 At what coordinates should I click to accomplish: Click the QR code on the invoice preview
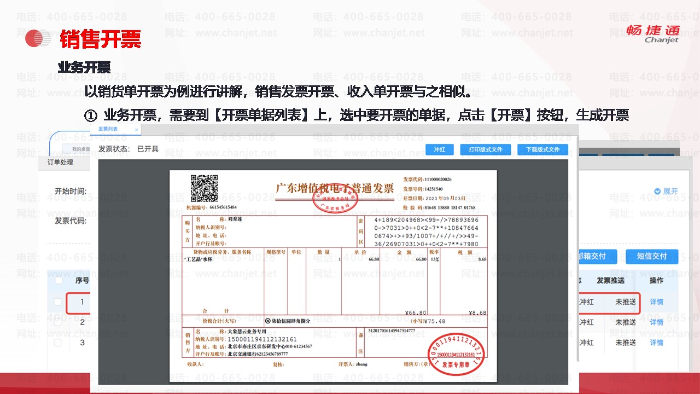pyautogui.click(x=204, y=189)
